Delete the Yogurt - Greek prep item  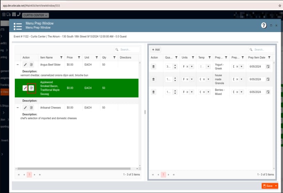[x=154, y=67]
